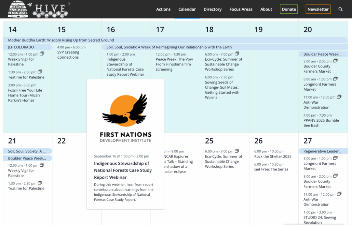Image resolution: width=352 pixels, height=225 pixels.
Task: Click recurring icon beside Sept 21 Teatime time
Action: 40,183
